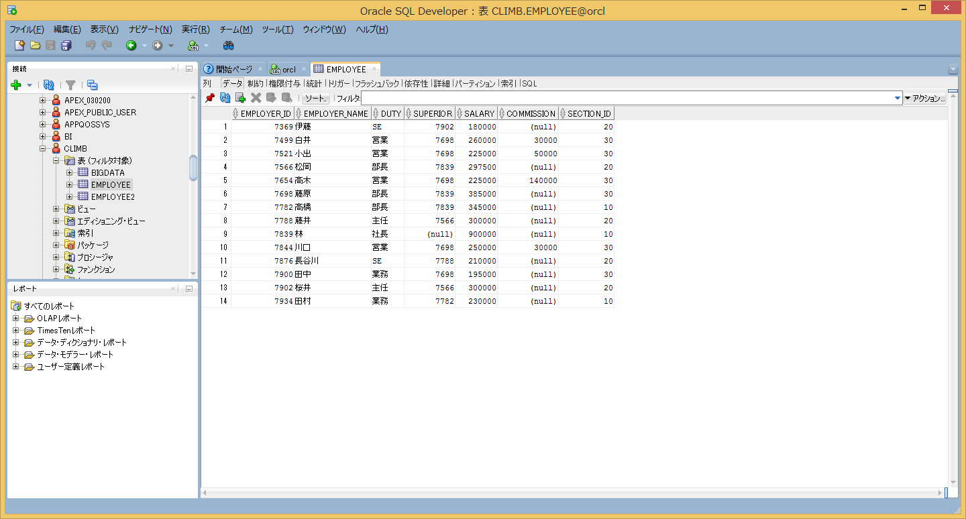
Task: Open new connection dropdown arrow
Action: (30, 85)
